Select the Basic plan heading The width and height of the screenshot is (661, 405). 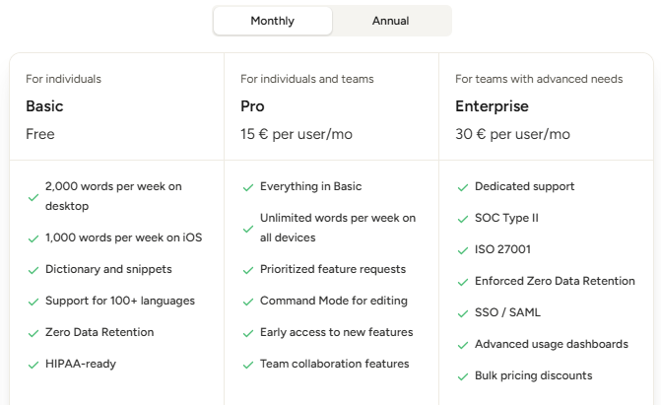44,106
